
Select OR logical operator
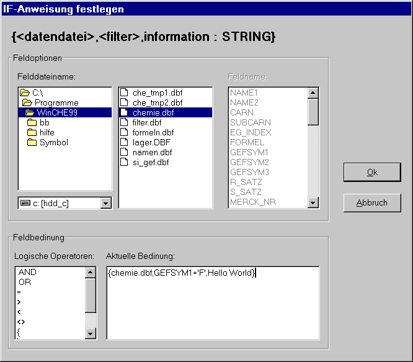[x=25, y=282]
